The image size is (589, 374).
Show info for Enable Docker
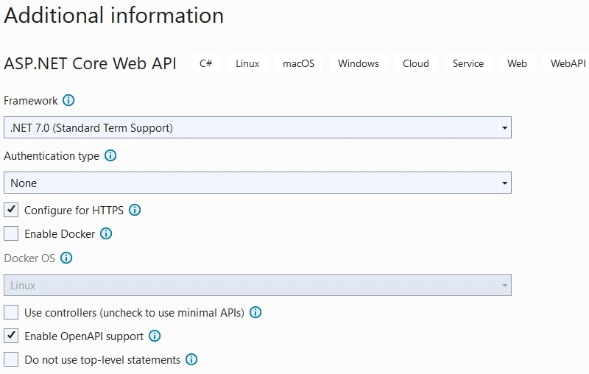pos(106,233)
